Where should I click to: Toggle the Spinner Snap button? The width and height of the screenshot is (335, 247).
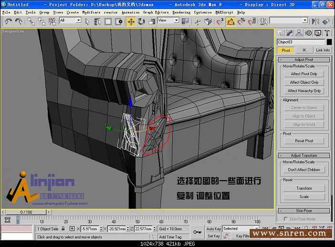click(x=251, y=21)
